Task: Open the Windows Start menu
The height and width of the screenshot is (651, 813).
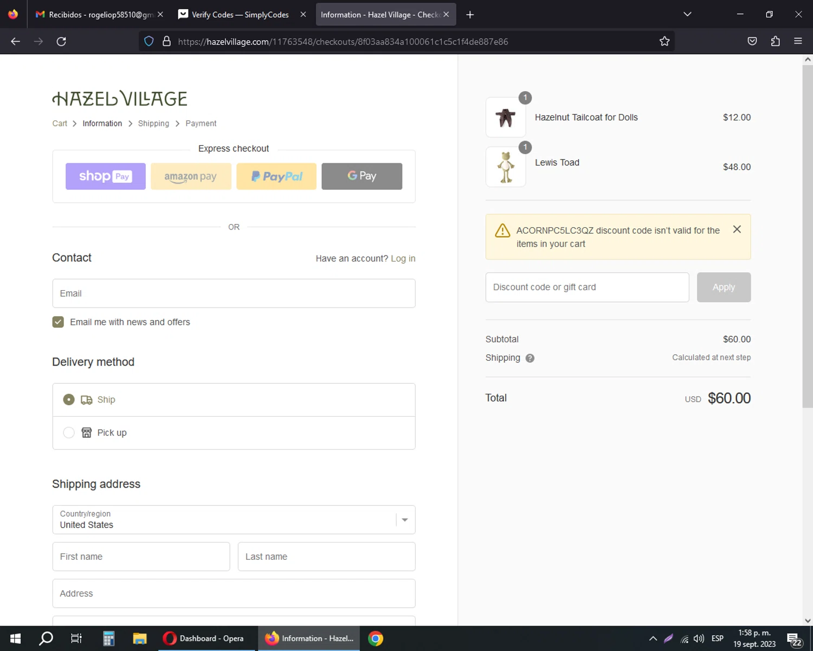Action: click(15, 639)
